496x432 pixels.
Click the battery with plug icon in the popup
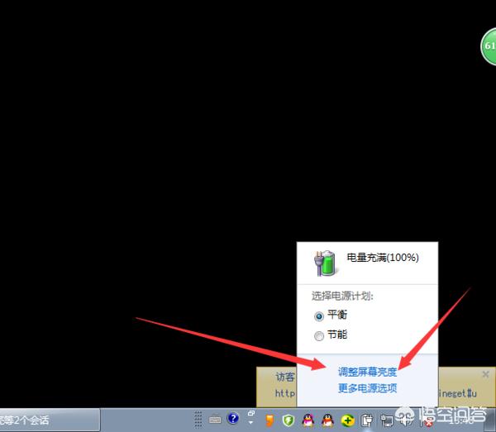325,263
